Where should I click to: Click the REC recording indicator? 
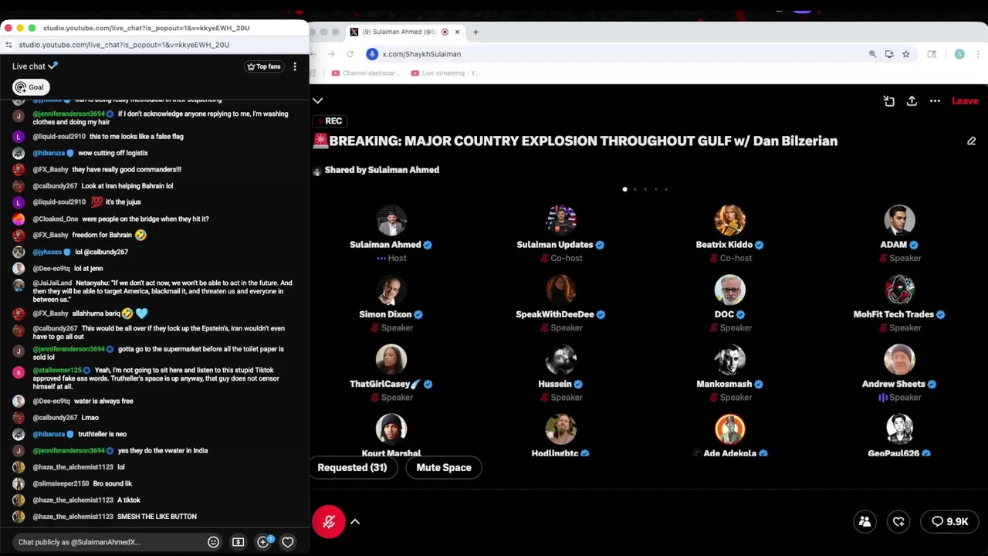(330, 121)
